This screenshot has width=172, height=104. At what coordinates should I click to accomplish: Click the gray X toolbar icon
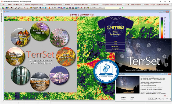pos(52,8)
